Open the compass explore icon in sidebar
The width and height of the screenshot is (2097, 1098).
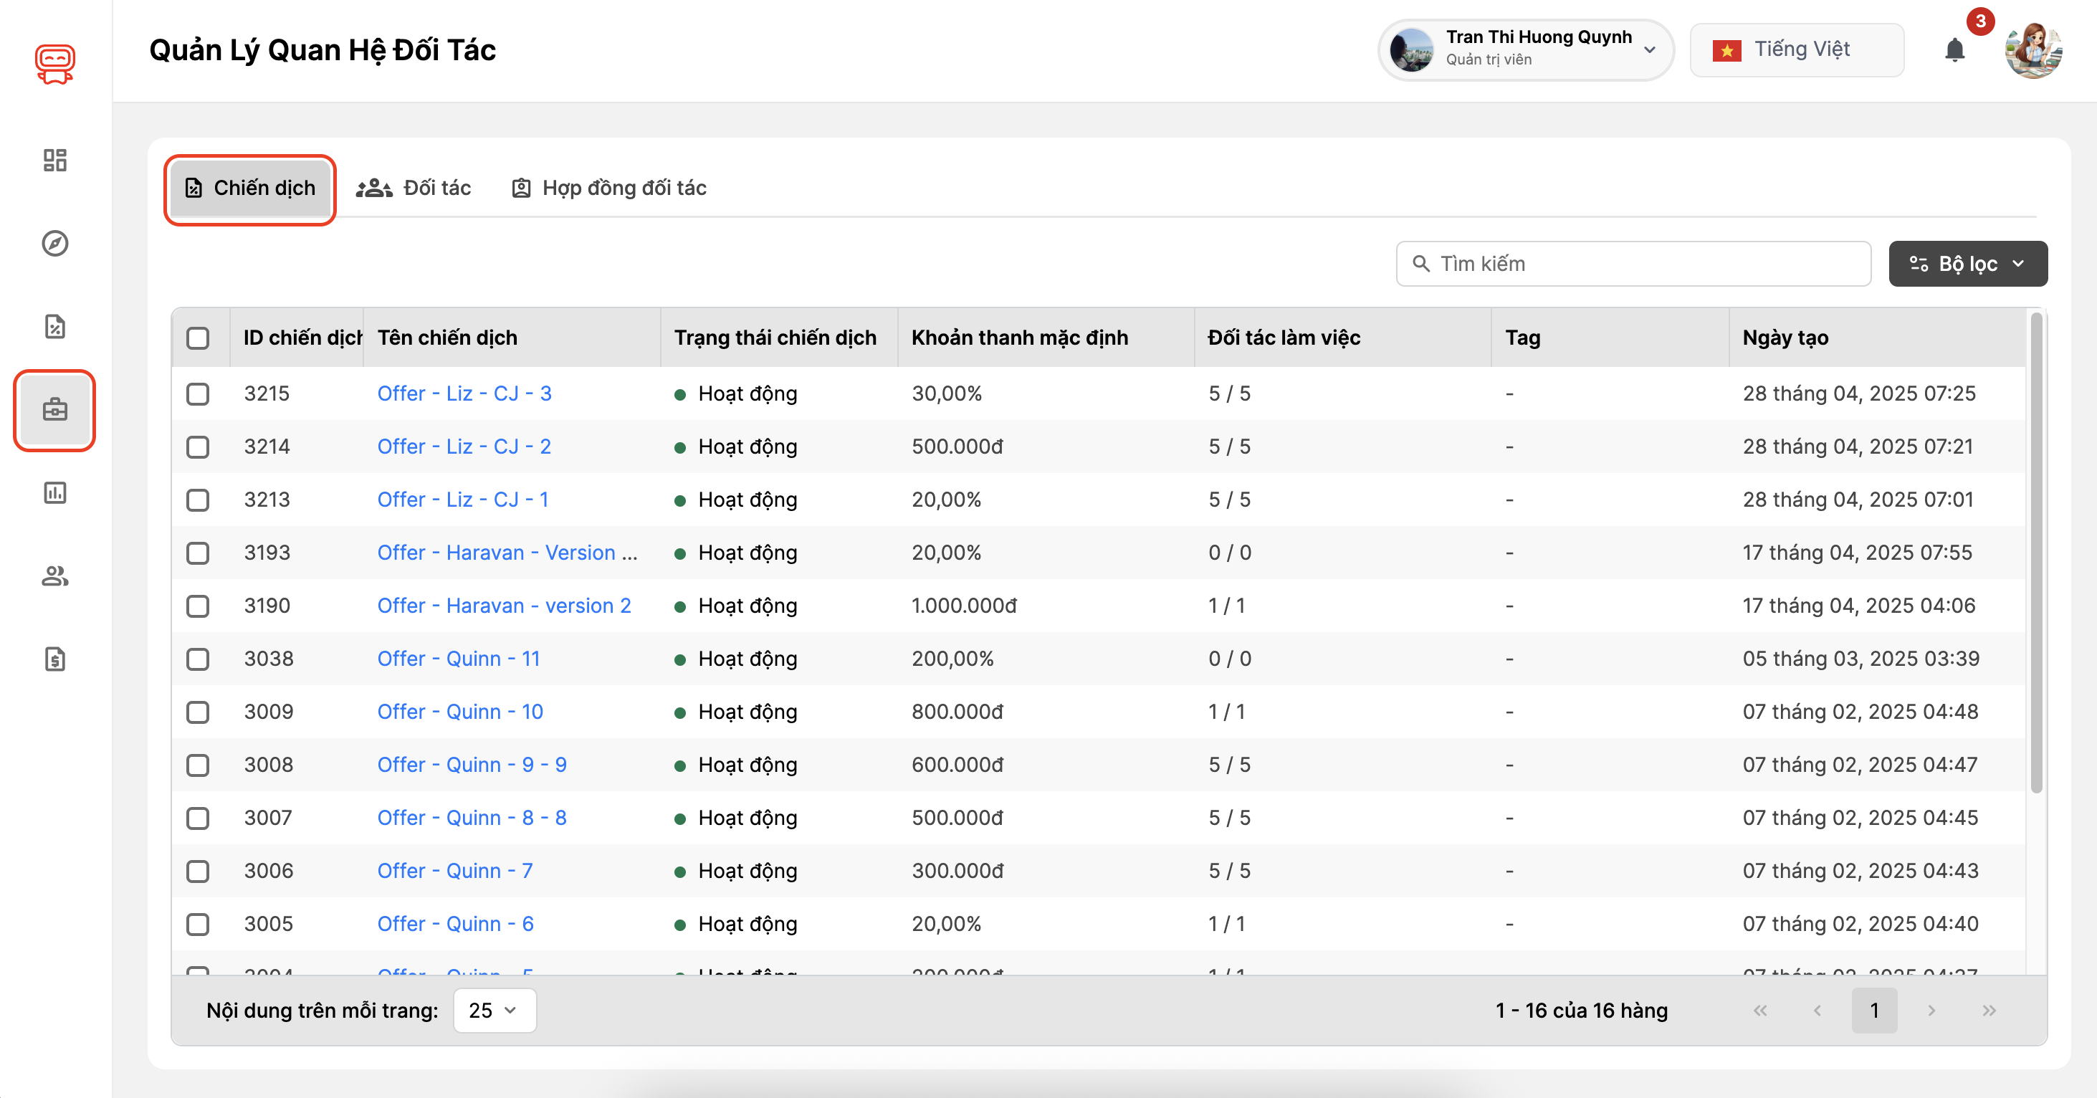click(x=54, y=244)
